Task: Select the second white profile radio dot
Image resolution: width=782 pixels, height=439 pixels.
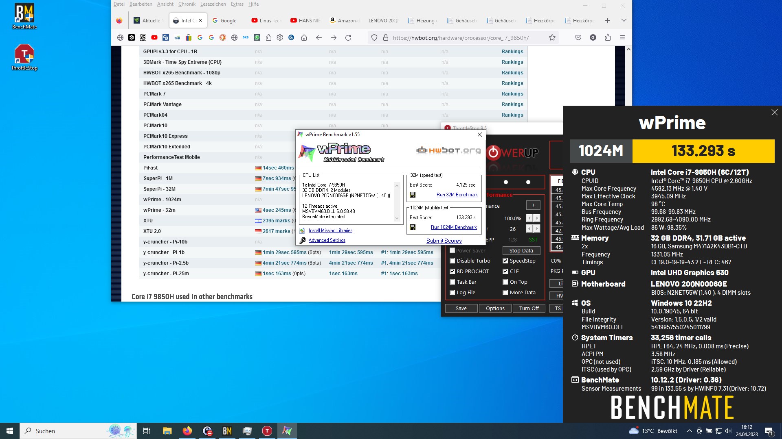Action: pos(528,182)
